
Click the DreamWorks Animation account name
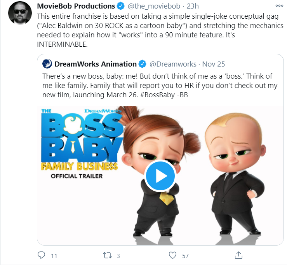click(96, 64)
